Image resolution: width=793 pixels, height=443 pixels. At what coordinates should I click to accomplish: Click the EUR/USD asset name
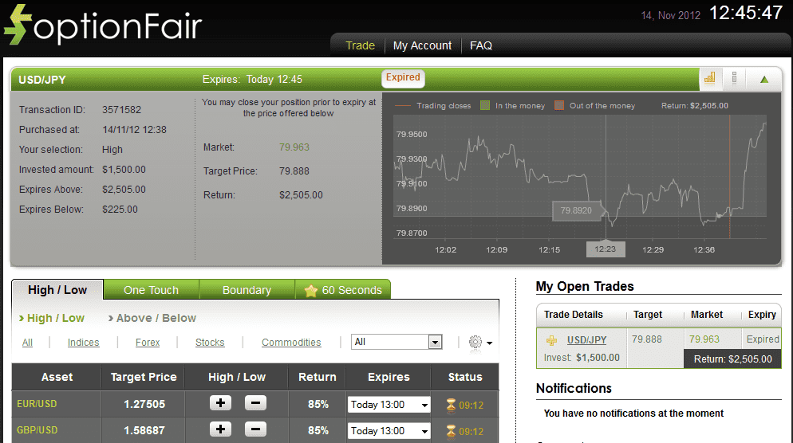[37, 404]
